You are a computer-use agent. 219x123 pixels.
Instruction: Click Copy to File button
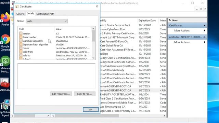click(x=85, y=94)
